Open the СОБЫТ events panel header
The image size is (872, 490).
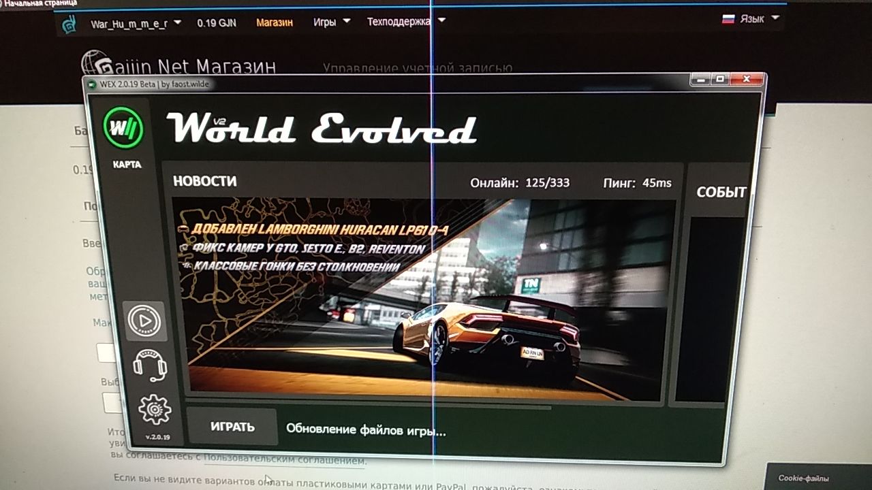721,192
